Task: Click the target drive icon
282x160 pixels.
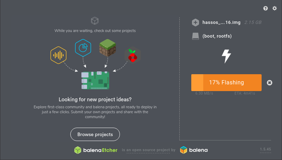Action: pos(196,36)
